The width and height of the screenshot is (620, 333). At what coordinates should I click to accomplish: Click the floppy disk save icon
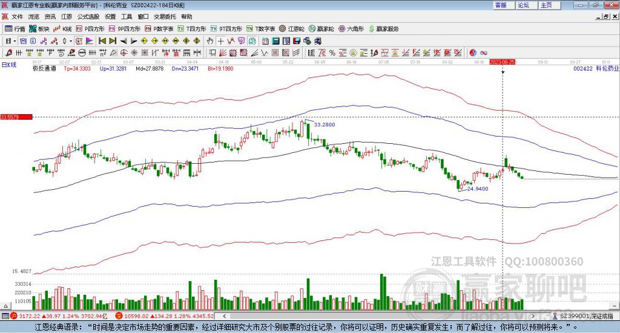click(297, 41)
